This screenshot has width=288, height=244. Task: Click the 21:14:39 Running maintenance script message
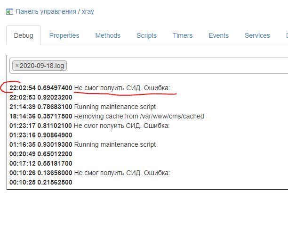click(115, 107)
